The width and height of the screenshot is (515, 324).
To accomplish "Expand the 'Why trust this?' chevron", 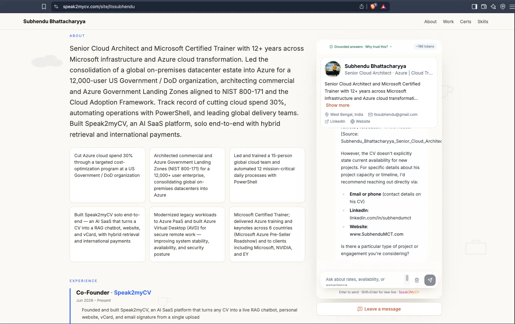I will pos(391,47).
